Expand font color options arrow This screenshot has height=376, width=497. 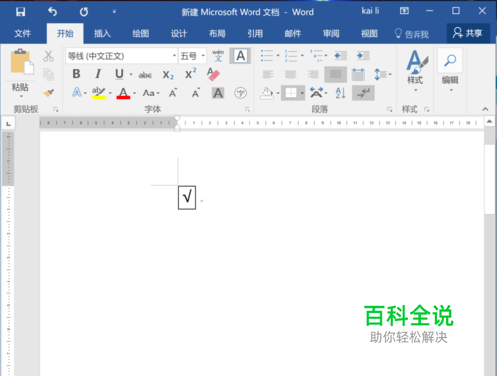(135, 93)
